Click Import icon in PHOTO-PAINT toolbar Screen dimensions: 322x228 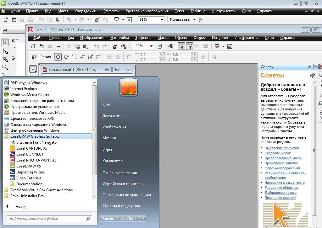(x=116, y=46)
